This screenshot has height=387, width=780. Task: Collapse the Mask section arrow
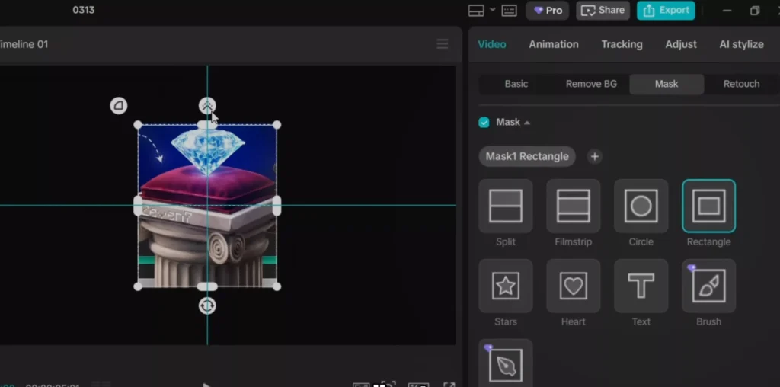[527, 123]
